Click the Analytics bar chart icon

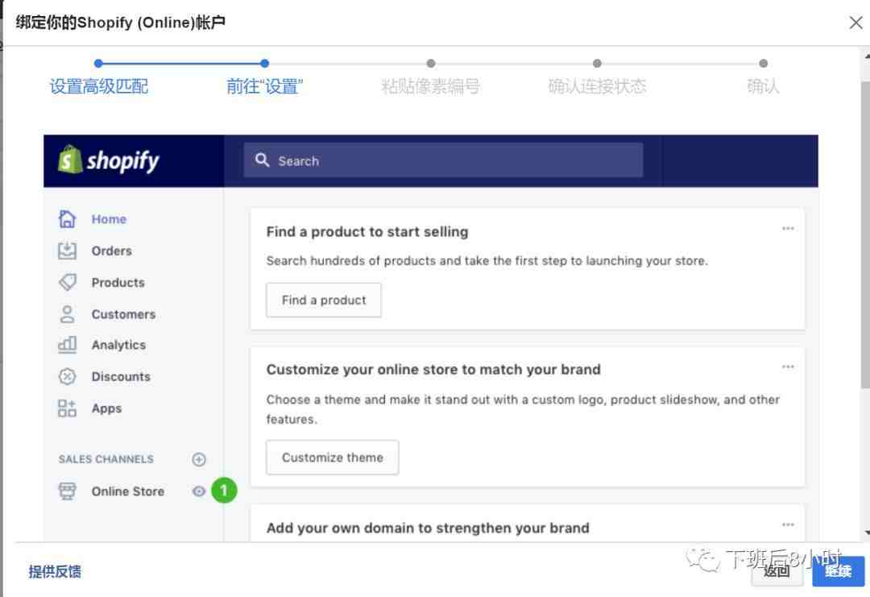(68, 345)
